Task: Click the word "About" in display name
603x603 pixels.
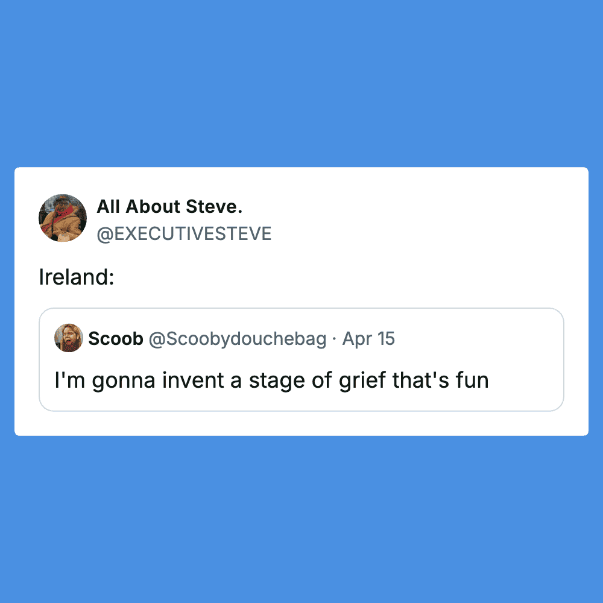Action: (152, 207)
